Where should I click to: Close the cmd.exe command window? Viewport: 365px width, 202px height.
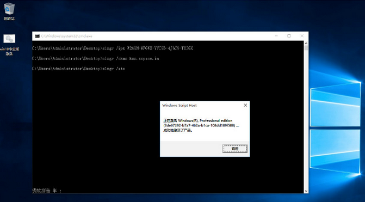pyautogui.click(x=302, y=36)
